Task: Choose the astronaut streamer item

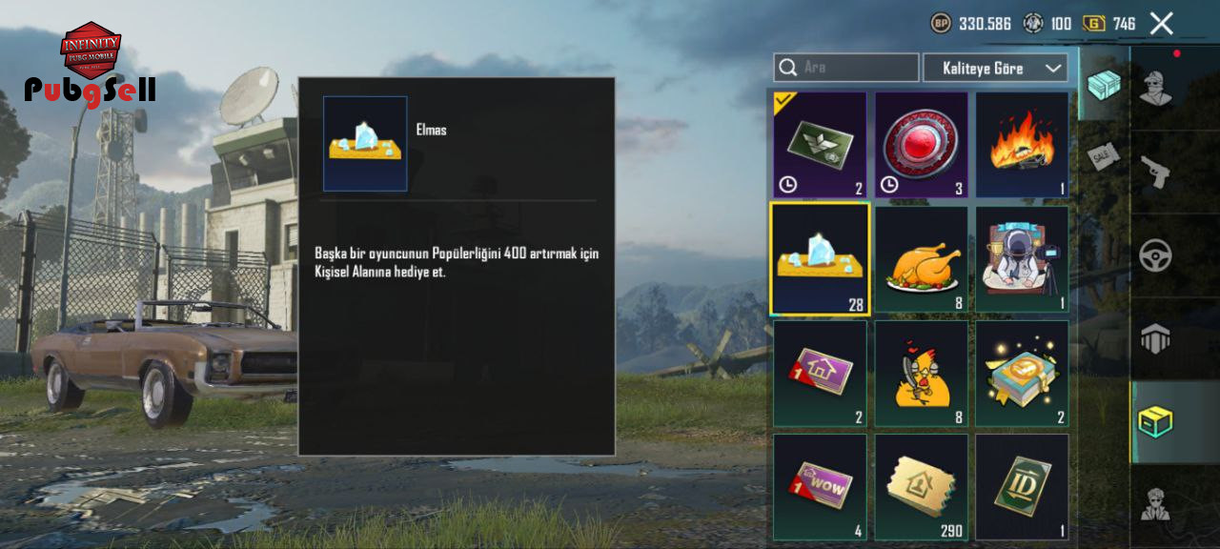Action: tap(1023, 259)
